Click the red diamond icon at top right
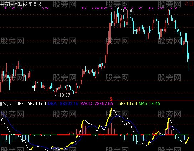This screenshot has width=194, height=151. [187, 4]
